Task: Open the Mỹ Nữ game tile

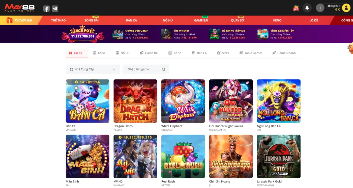Action: point(135,156)
